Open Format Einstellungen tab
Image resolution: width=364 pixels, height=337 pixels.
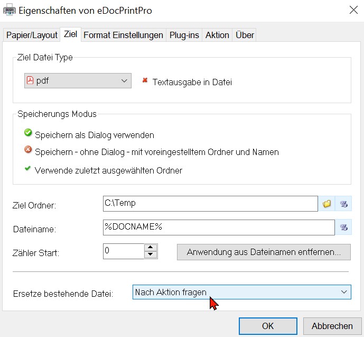123,35
